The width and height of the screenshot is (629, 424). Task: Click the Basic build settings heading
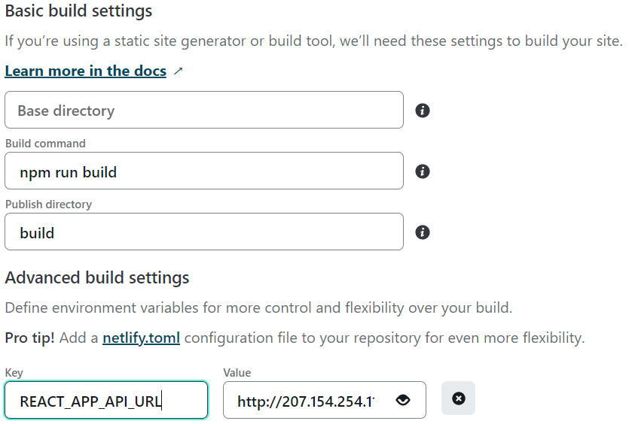point(78,11)
